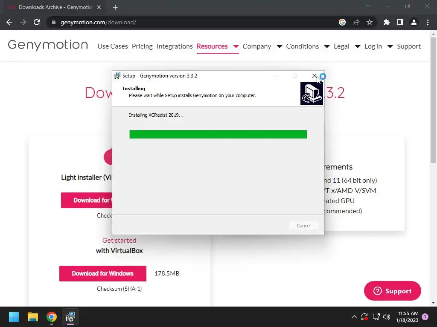
Task: Open the network tray icon
Action: point(376,317)
